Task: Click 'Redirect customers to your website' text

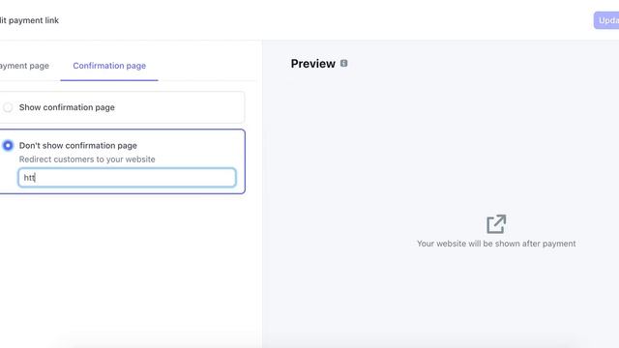Action: tap(87, 159)
